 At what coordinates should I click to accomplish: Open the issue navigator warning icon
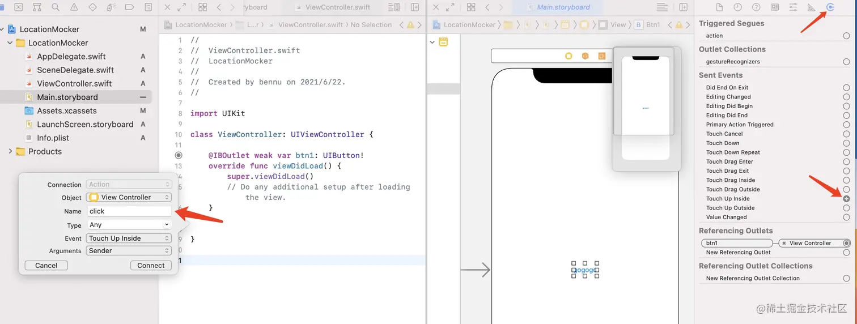click(x=74, y=7)
